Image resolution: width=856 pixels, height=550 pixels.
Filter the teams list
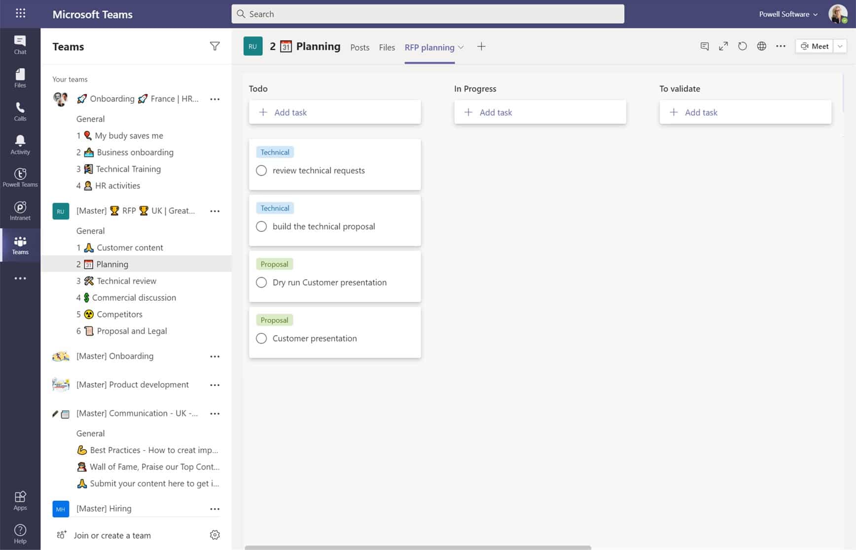[x=214, y=46]
